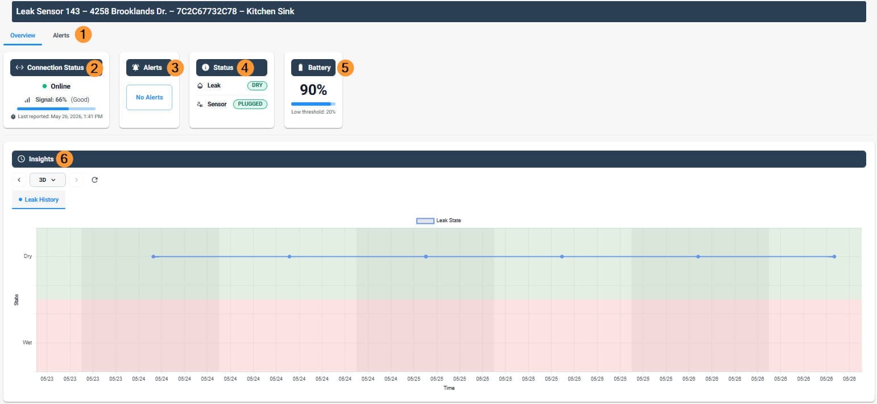Click the refresh icon in Insights toolbar
The width and height of the screenshot is (877, 404).
point(95,180)
